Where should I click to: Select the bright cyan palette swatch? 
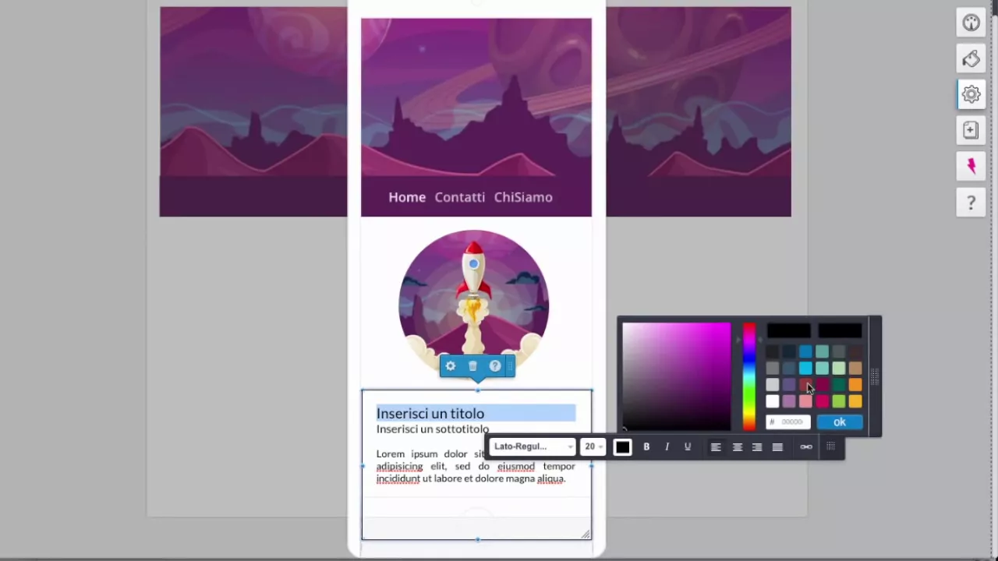(x=805, y=368)
